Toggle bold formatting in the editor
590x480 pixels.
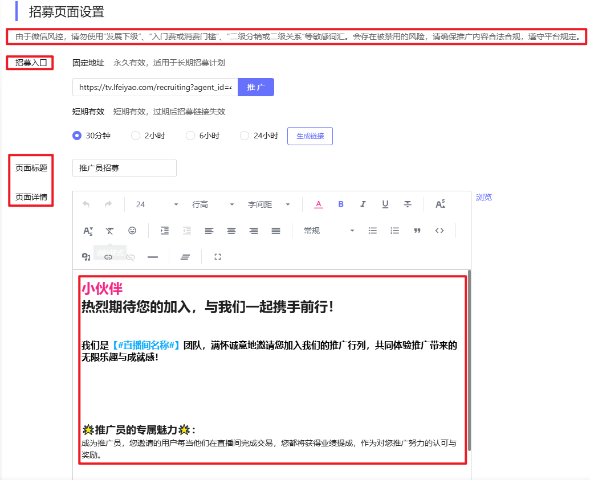(x=341, y=204)
